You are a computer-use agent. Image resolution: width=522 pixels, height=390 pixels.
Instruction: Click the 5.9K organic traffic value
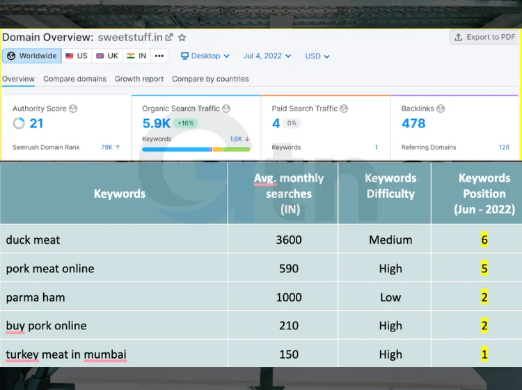pos(156,123)
